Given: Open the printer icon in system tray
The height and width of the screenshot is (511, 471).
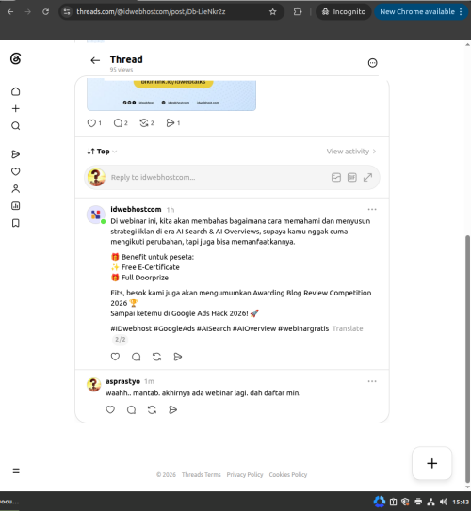Looking at the screenshot, I should coord(418,502).
